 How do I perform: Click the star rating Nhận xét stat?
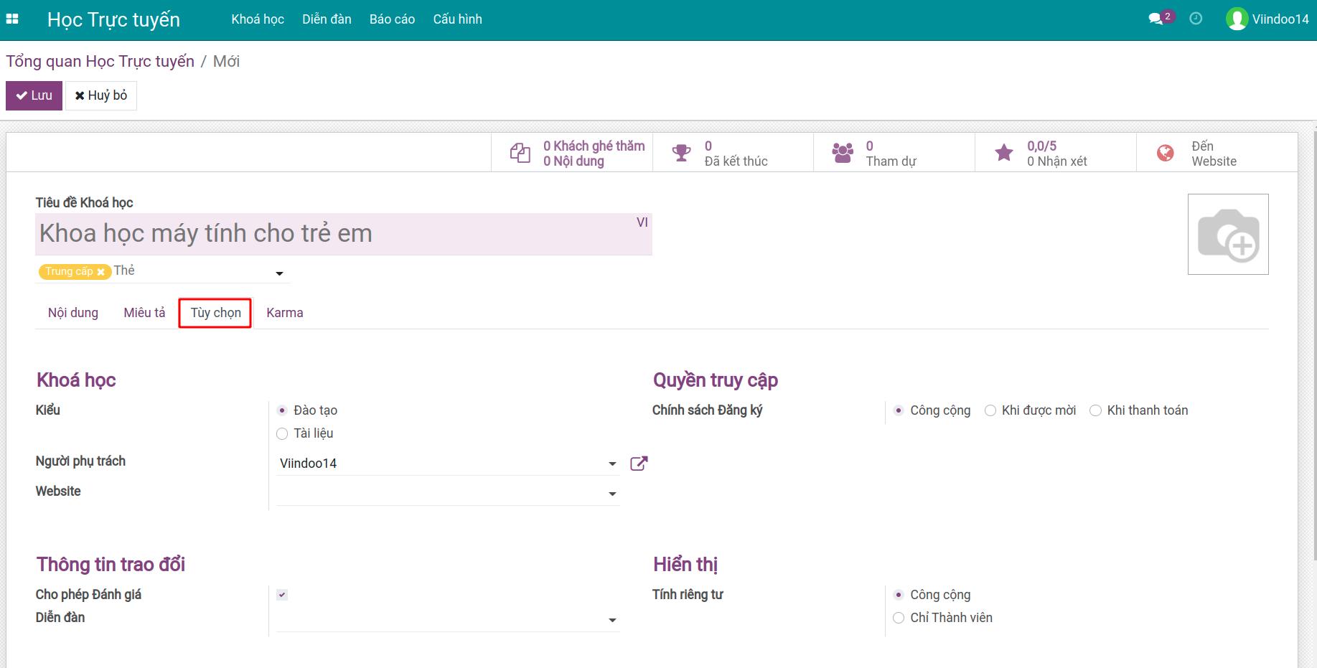pyautogui.click(x=1004, y=153)
